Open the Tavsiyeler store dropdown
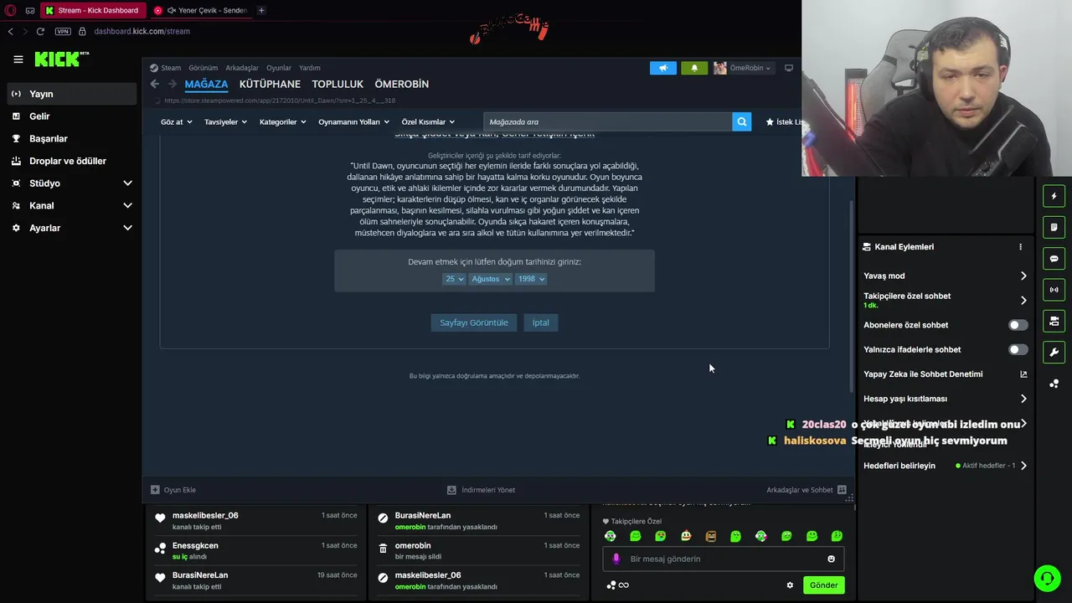Screen dimensions: 1072x603 pos(225,121)
